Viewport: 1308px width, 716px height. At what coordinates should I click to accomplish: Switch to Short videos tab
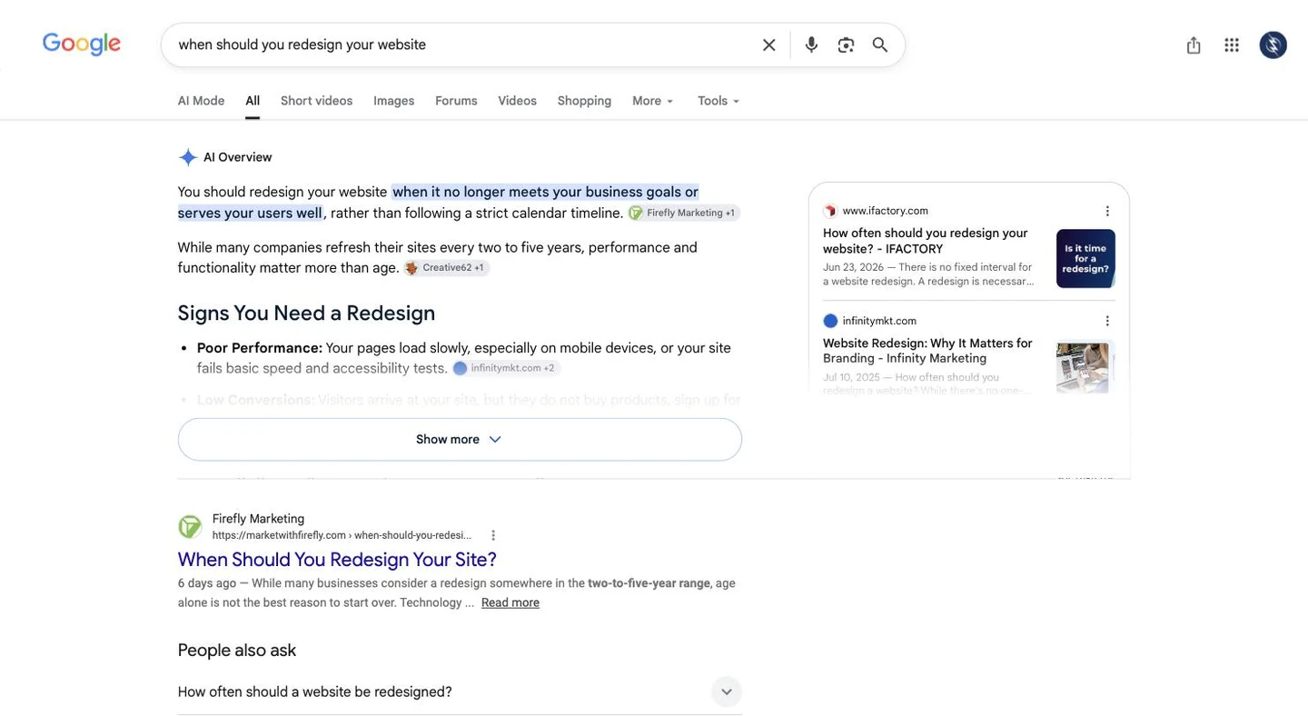(316, 101)
